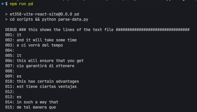Click line 015 'de tal manera que'
Screen dimensions: 197x112
pyautogui.click(x=36, y=107)
